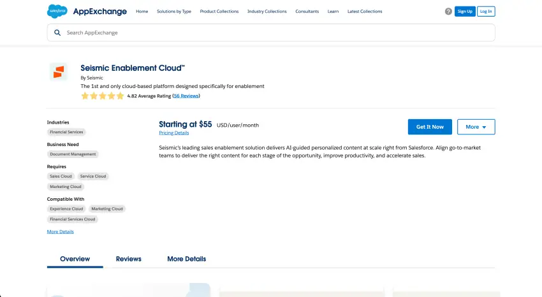The image size is (542, 297).
Task: Open the 56 Reviews link
Action: (x=186, y=96)
